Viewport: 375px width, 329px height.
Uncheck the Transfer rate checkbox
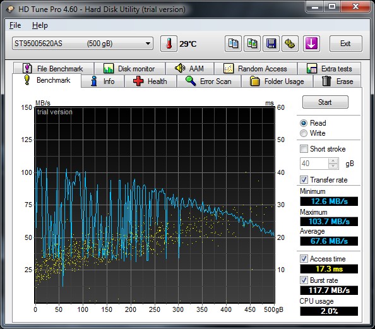pos(304,180)
